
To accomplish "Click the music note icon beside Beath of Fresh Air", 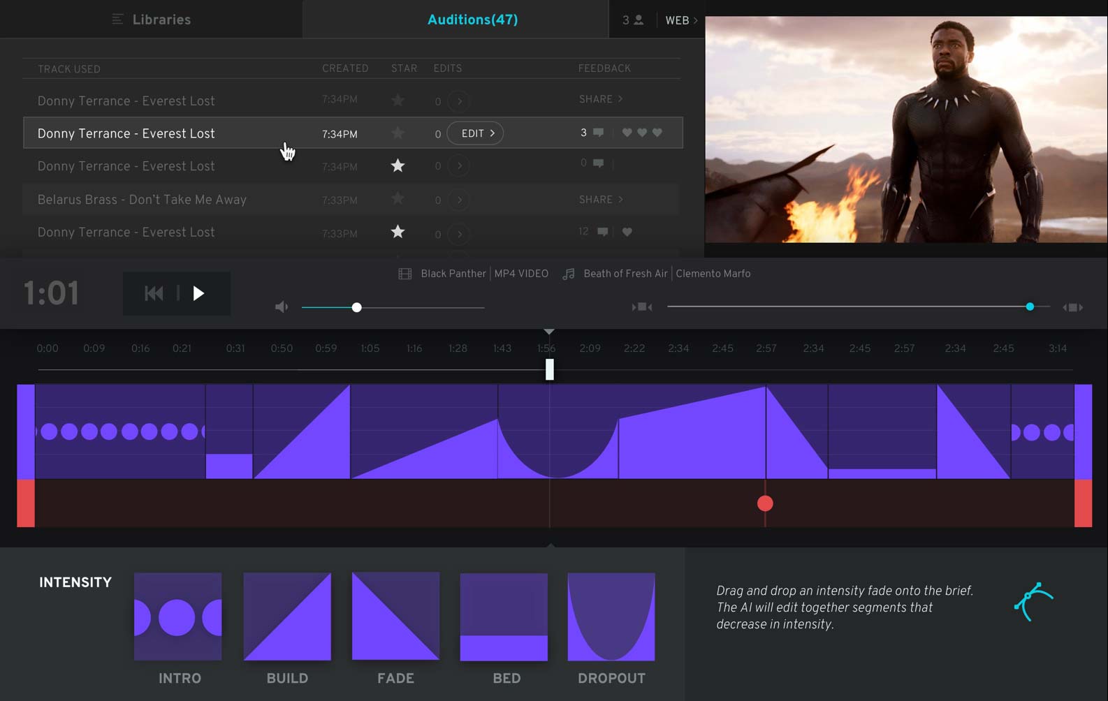I will (569, 274).
